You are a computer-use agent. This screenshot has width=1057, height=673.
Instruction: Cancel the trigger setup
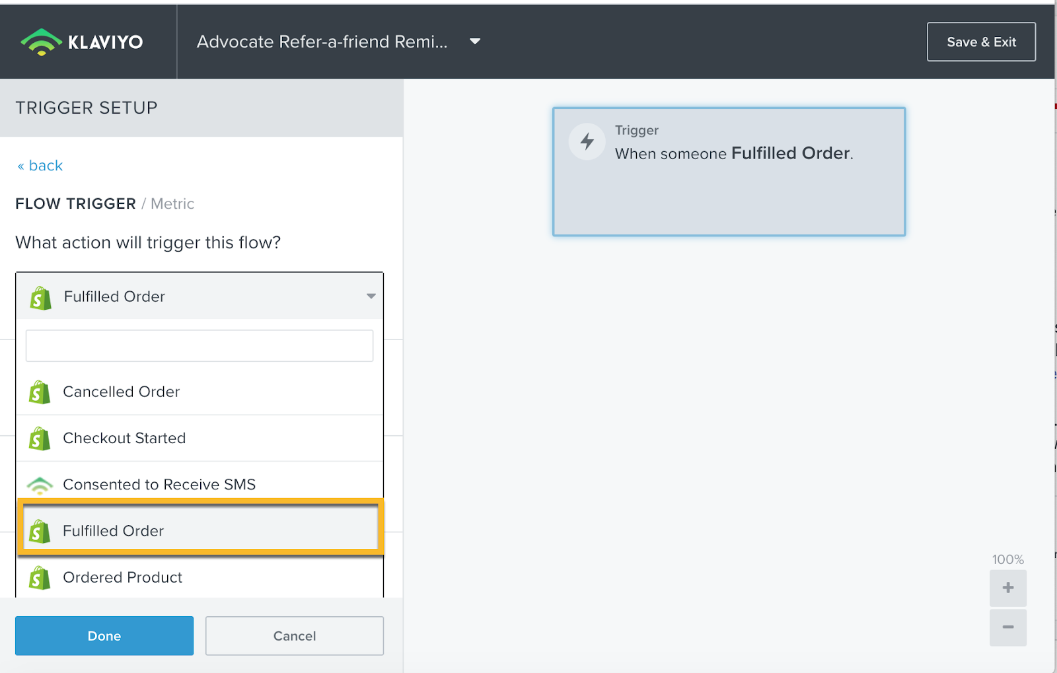[295, 635]
